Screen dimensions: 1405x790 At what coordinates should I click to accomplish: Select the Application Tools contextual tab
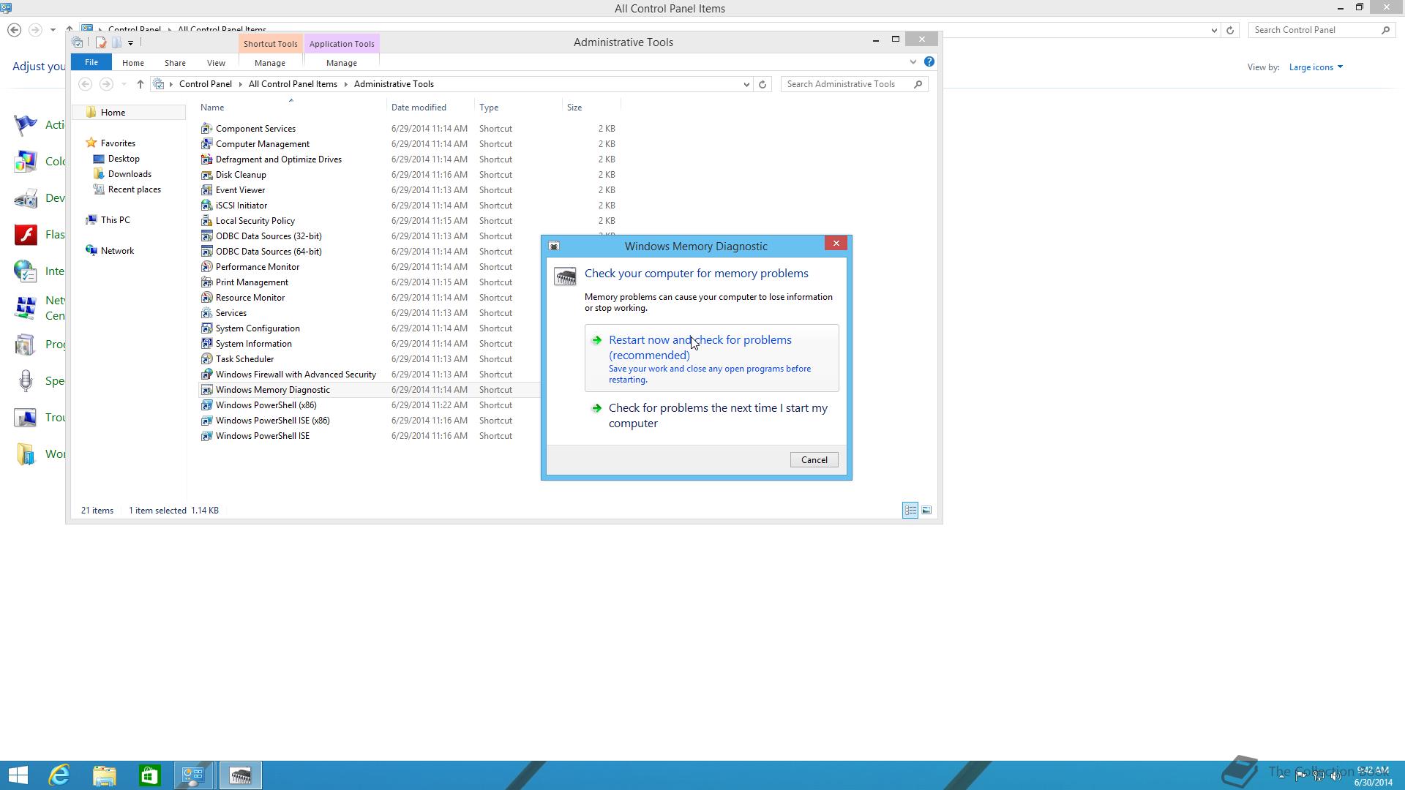342,44
